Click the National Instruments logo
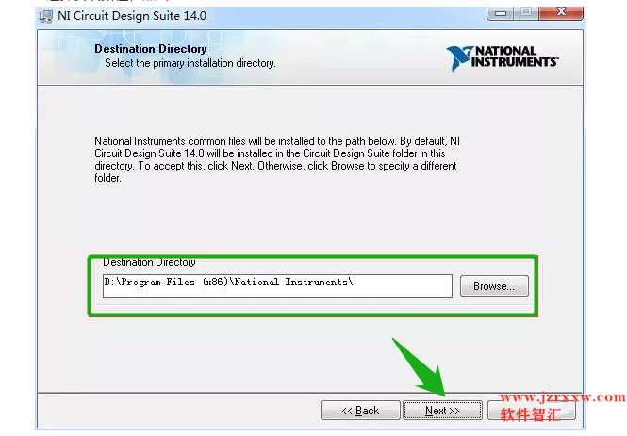Image resolution: width=627 pixels, height=436 pixels. 503,57
